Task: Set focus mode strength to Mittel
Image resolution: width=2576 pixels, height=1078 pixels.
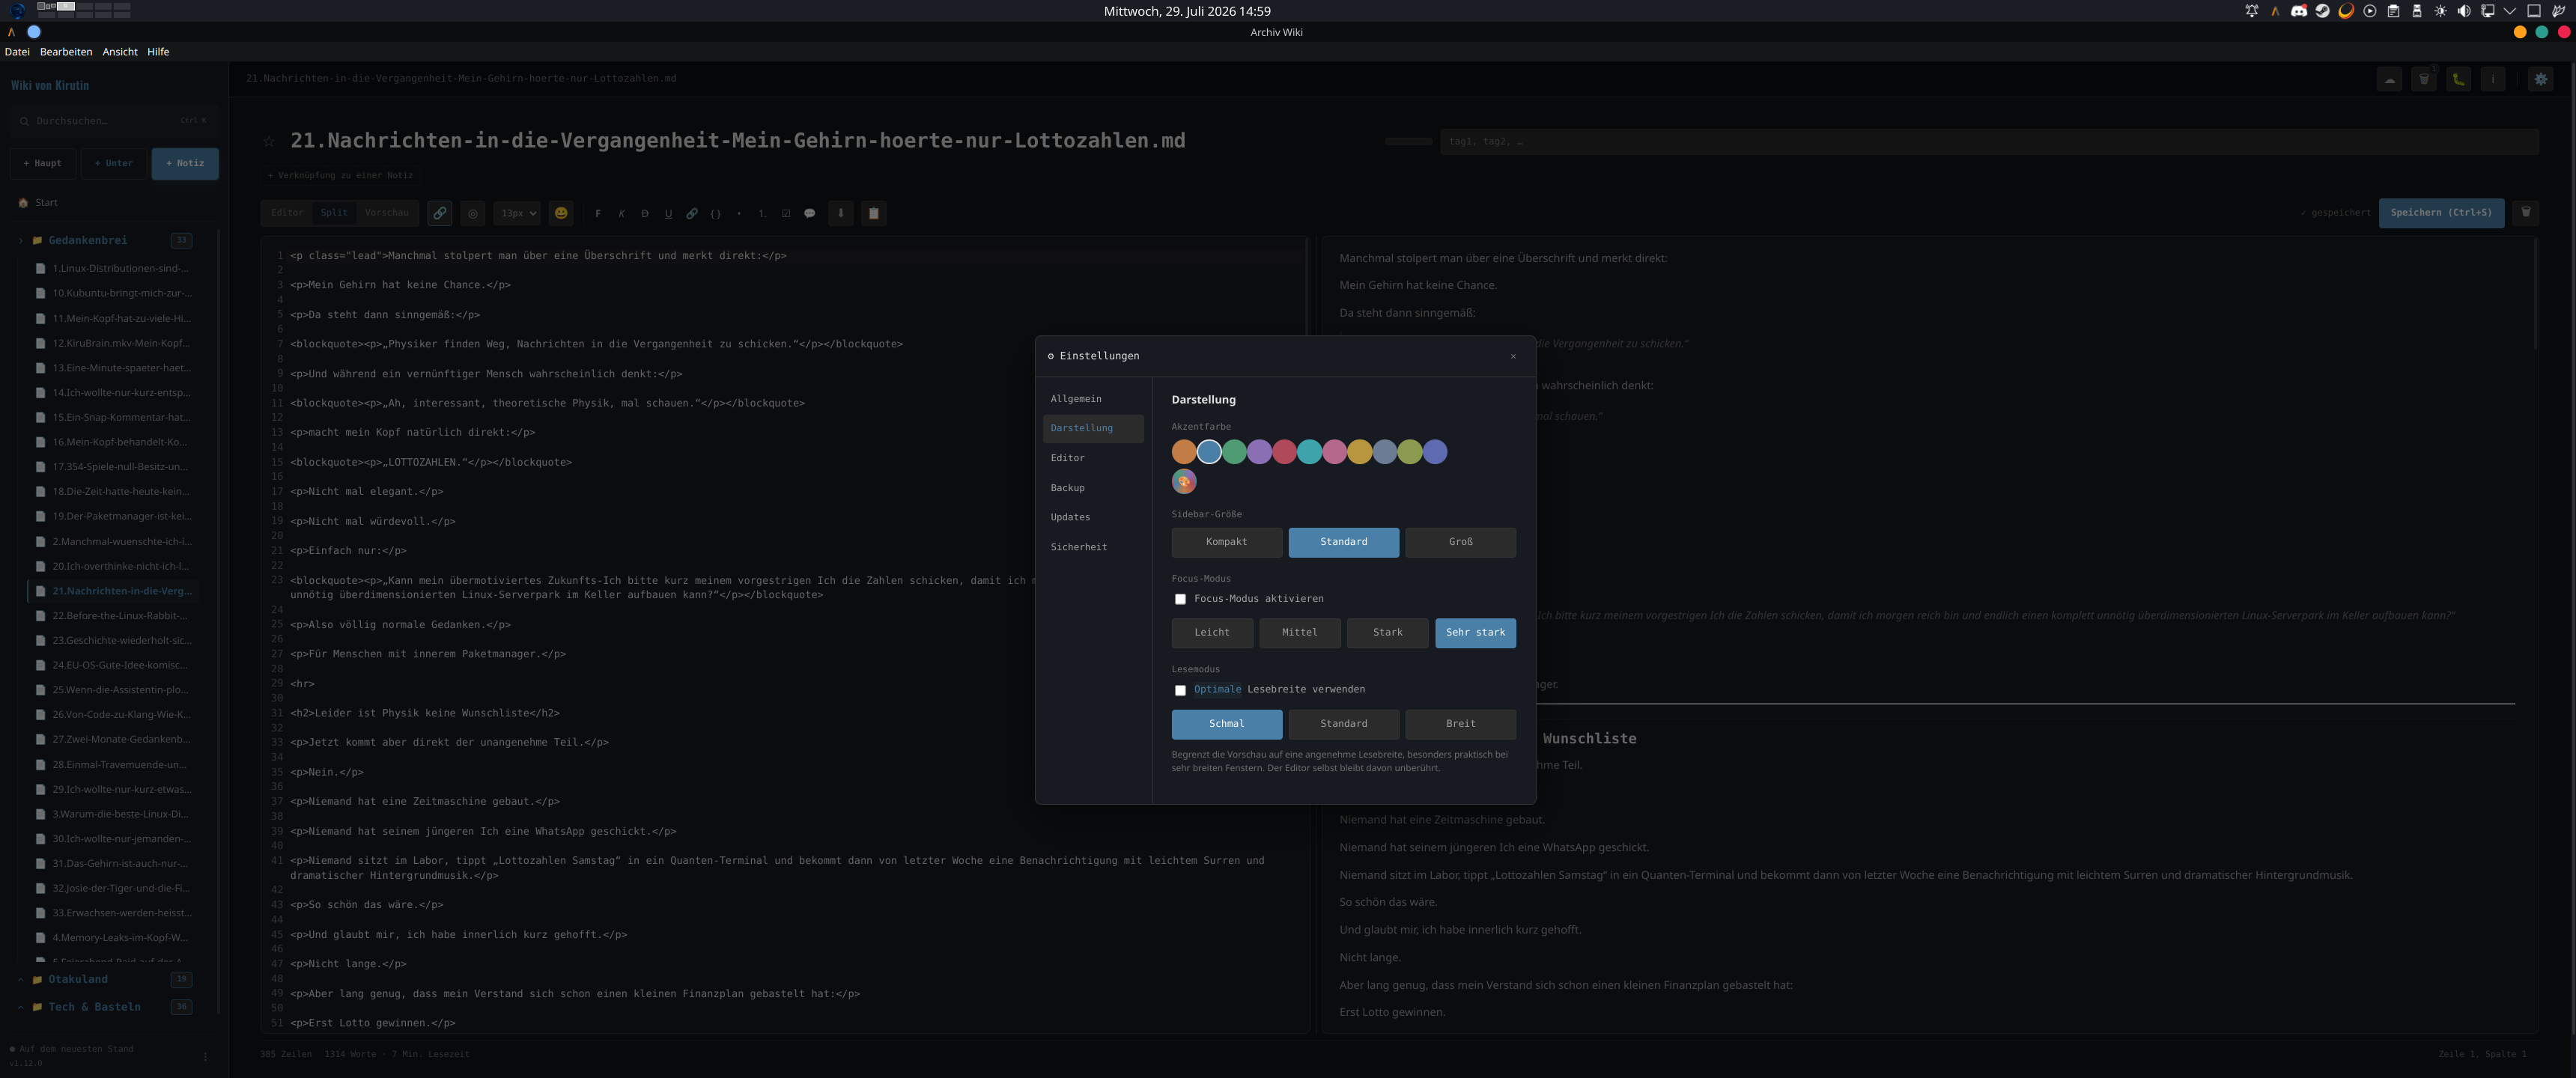Action: pyautogui.click(x=1300, y=633)
